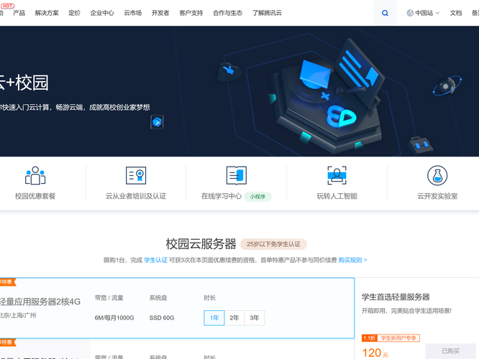Click the 25岁以下免学生认证 badge
This screenshot has height=359, width=479.
pos(273,244)
